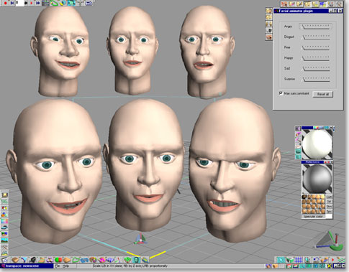Click the rewind-to-start animation button

pos(12,3)
